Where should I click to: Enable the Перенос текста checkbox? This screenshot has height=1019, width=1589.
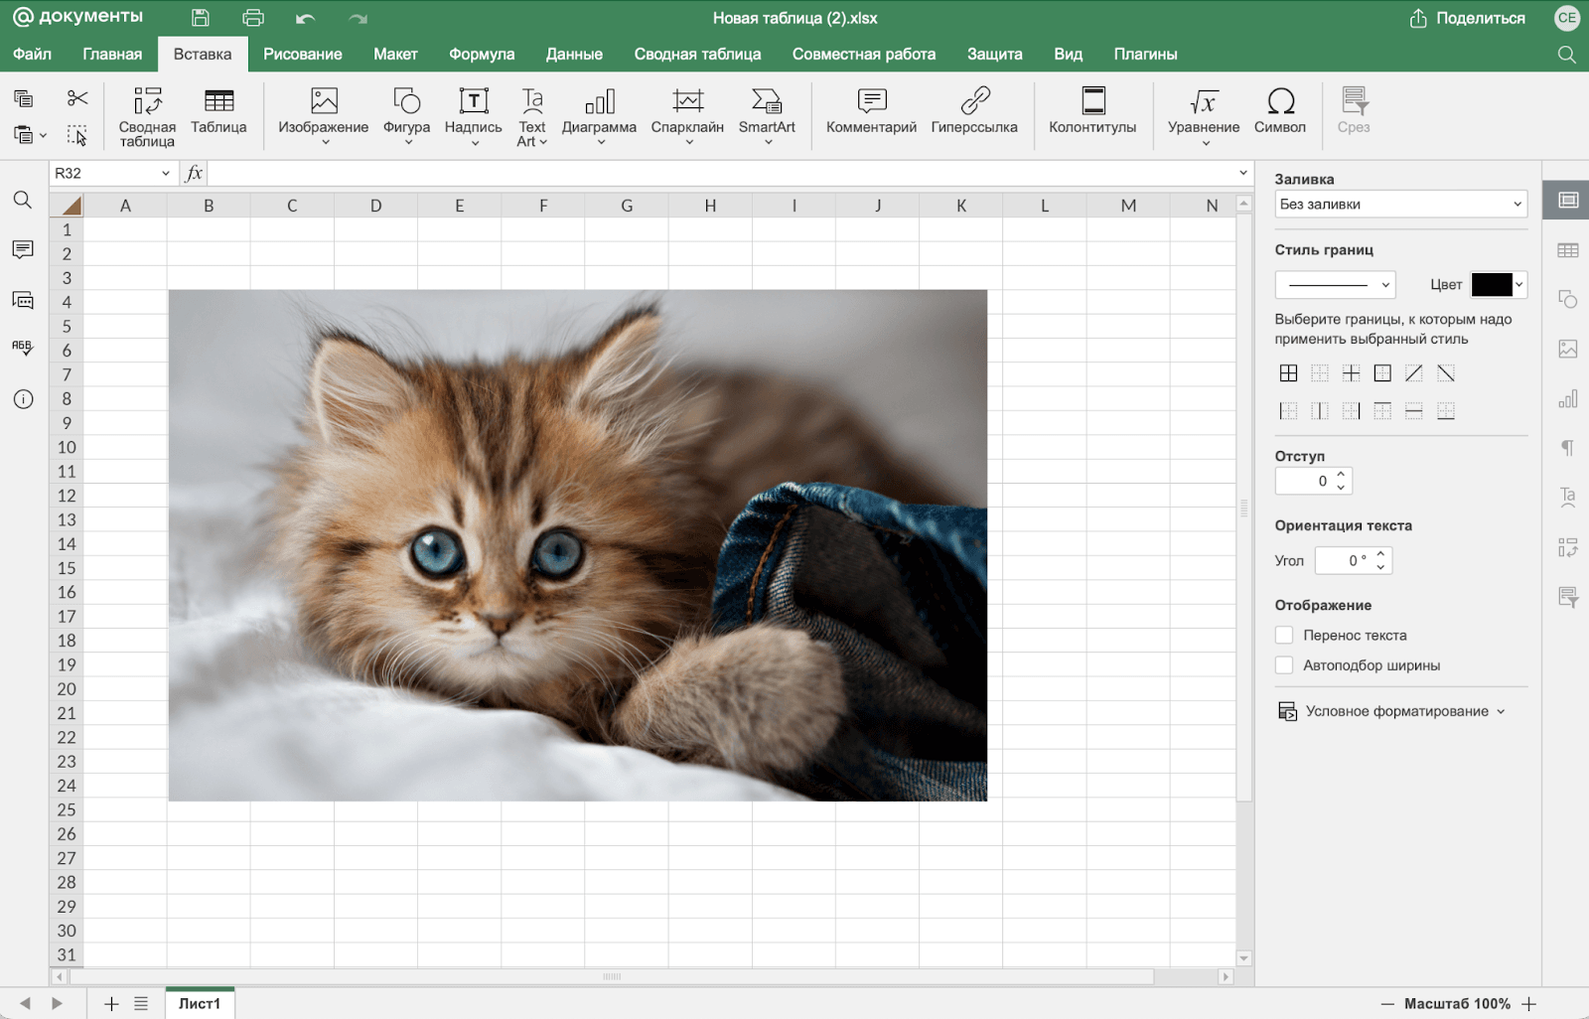coord(1284,636)
